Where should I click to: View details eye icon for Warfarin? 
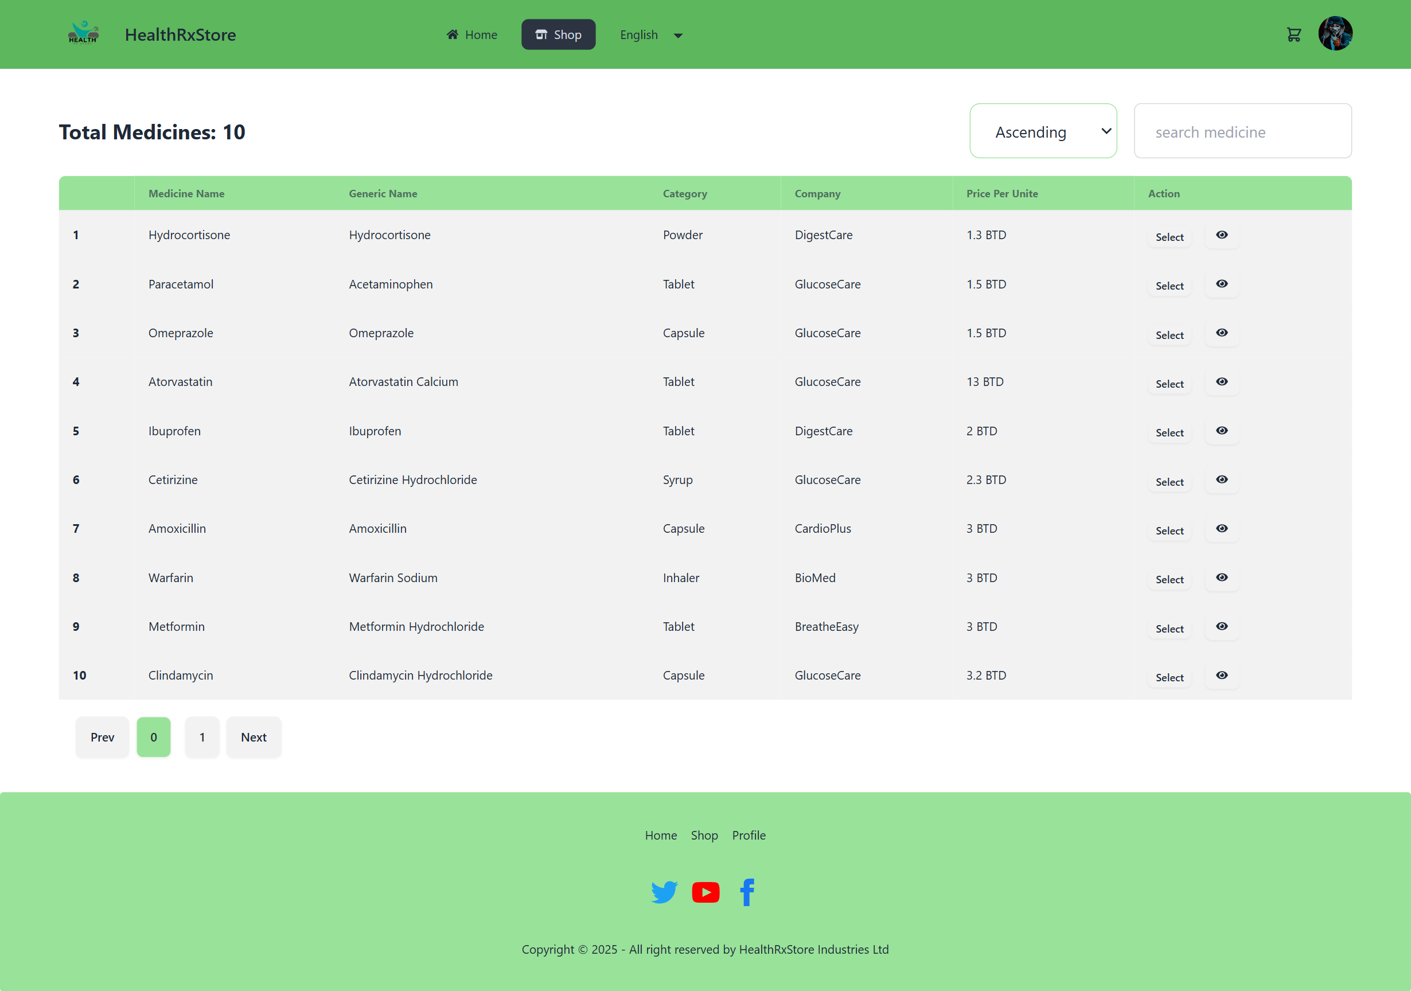1222,578
